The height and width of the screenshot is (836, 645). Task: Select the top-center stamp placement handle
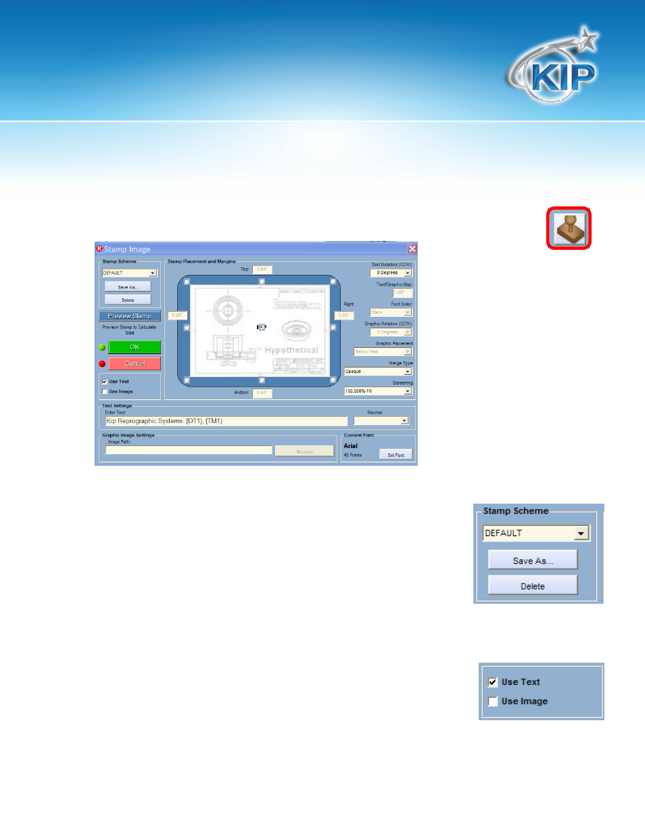[262, 281]
